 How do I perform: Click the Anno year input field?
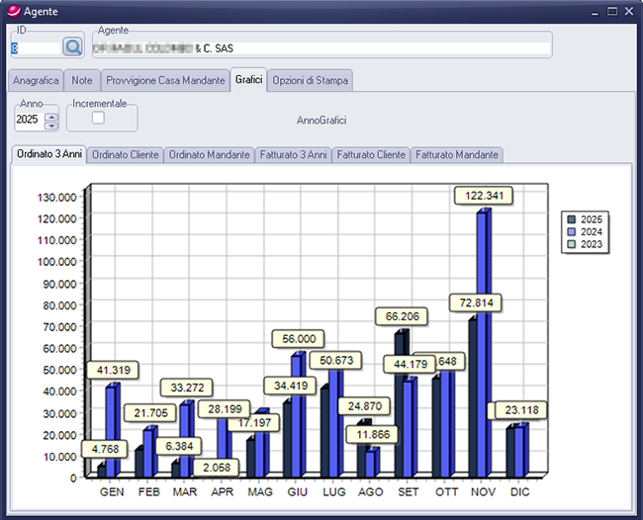coord(29,120)
